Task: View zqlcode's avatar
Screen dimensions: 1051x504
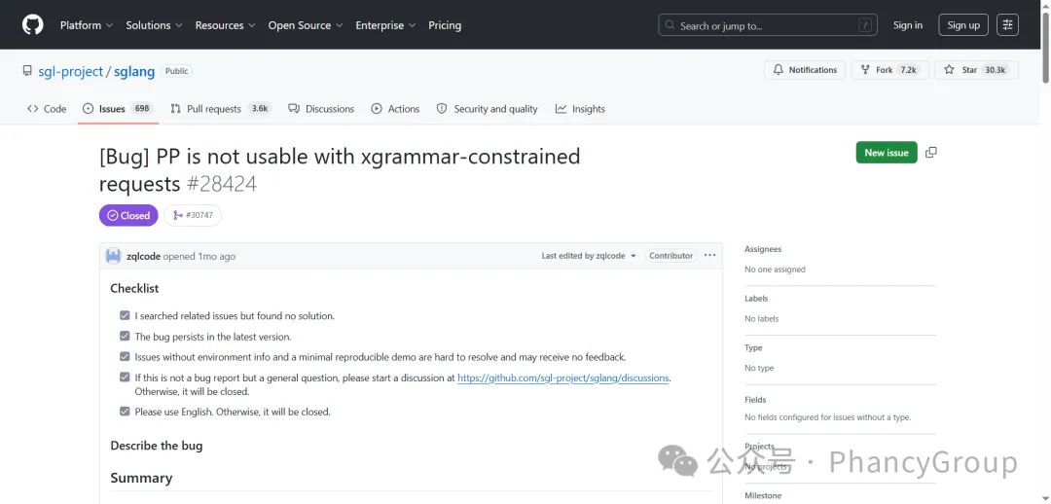Action: [x=113, y=256]
